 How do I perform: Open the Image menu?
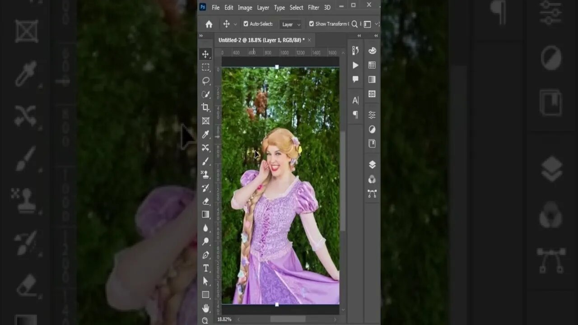tap(245, 8)
